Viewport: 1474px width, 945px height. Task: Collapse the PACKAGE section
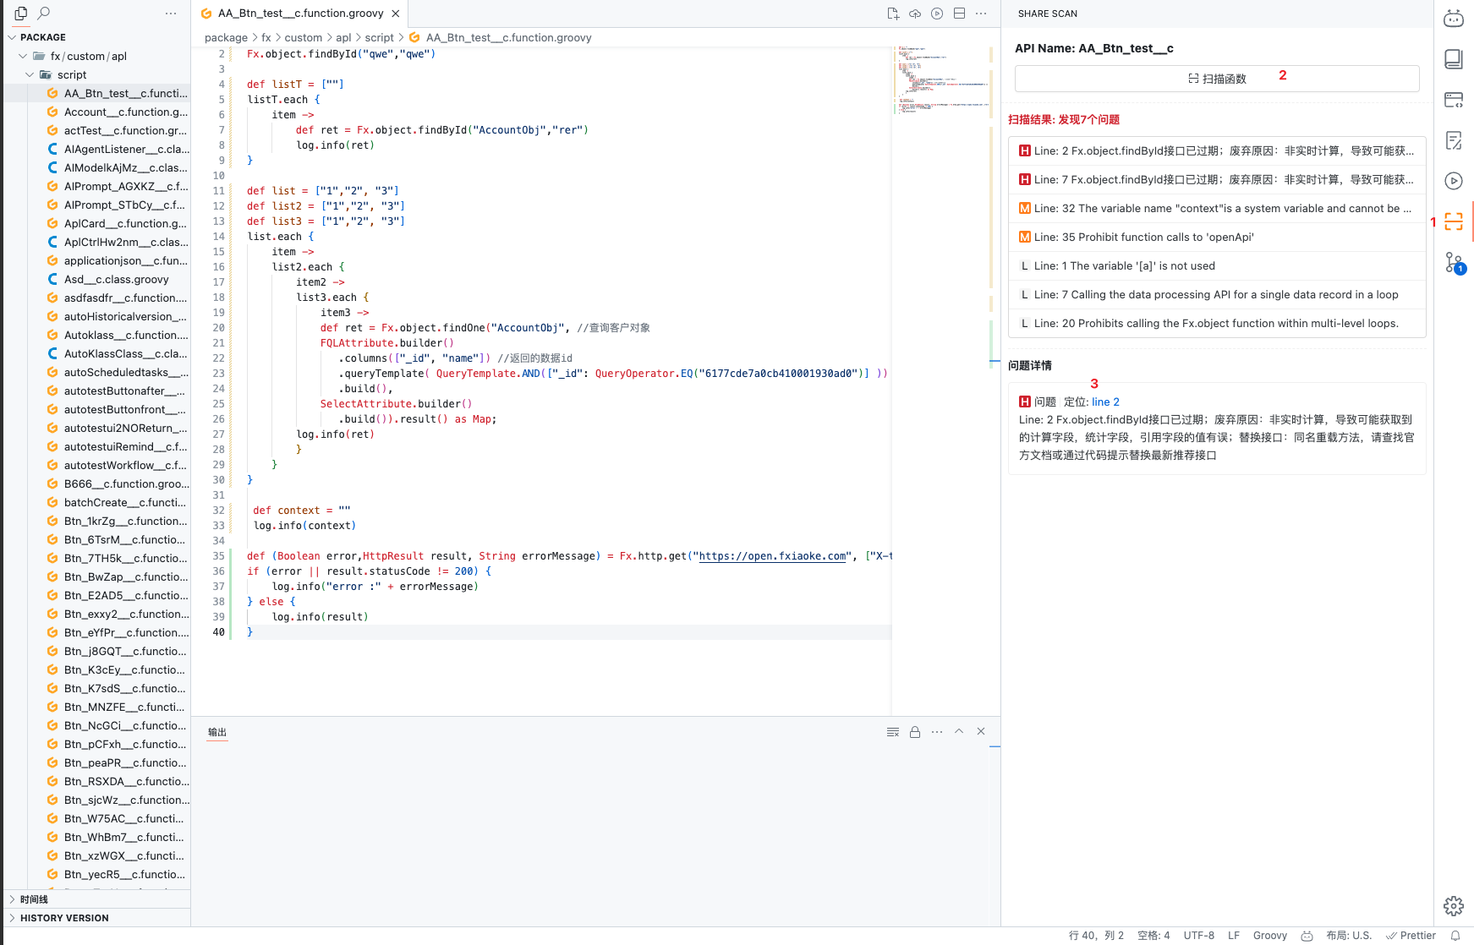tap(12, 37)
